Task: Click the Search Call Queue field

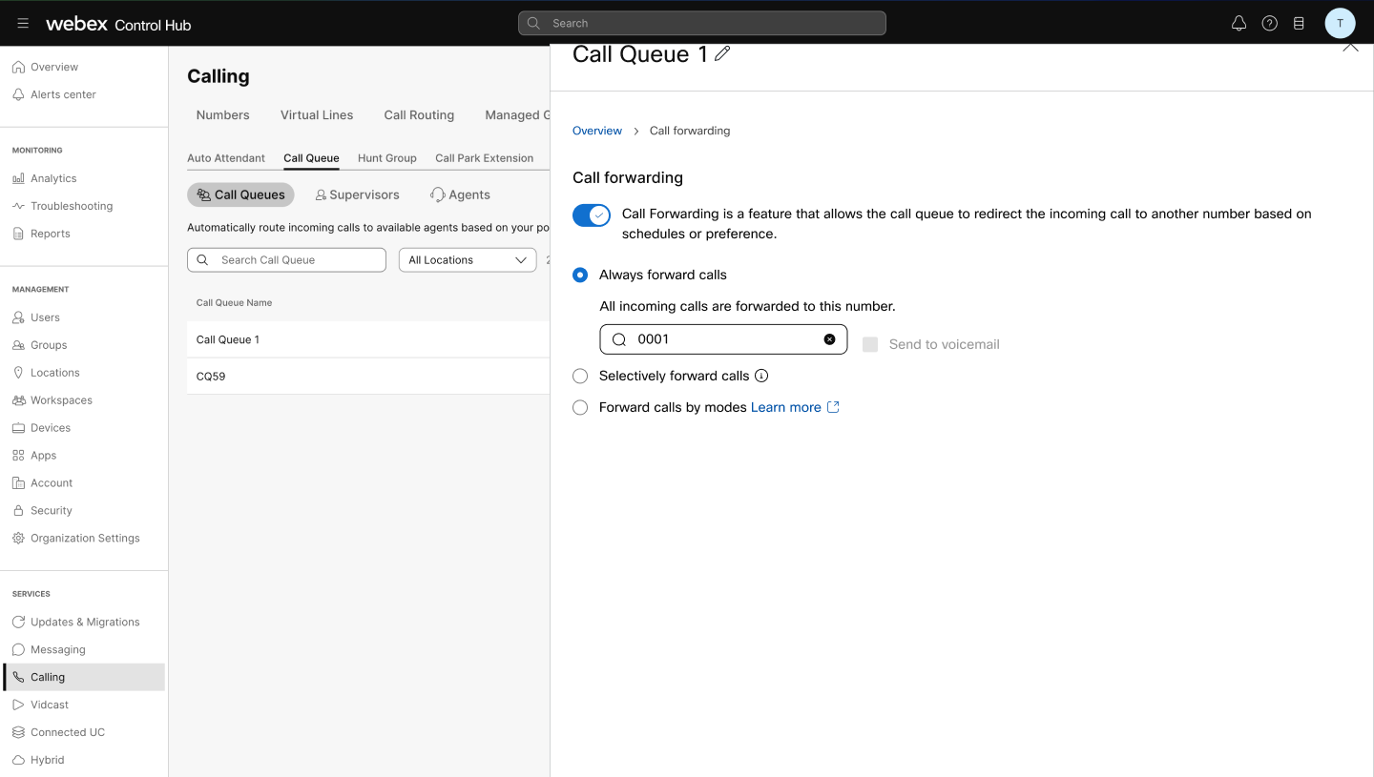Action: tap(286, 260)
